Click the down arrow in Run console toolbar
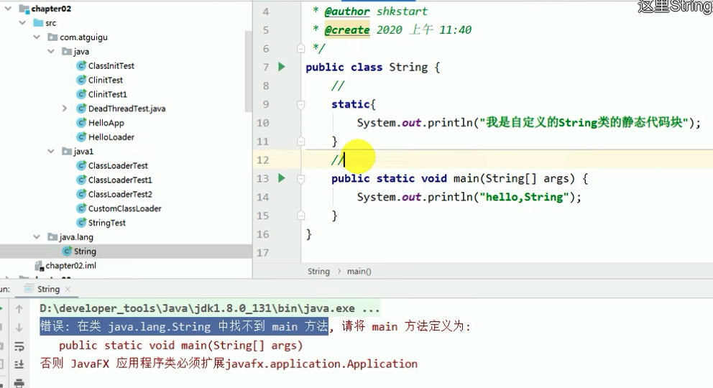713x388 pixels. pyautogui.click(x=19, y=327)
